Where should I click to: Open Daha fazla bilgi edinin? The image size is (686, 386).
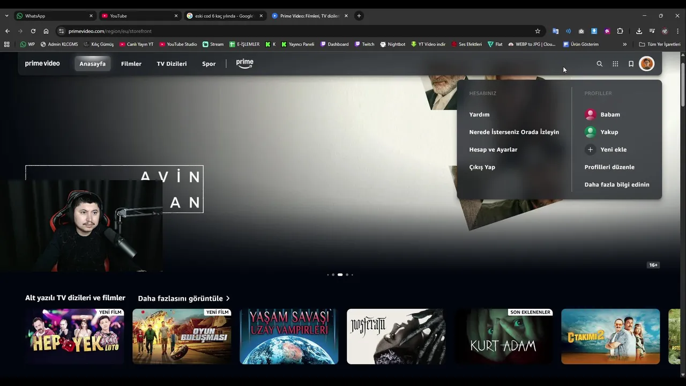click(x=617, y=184)
